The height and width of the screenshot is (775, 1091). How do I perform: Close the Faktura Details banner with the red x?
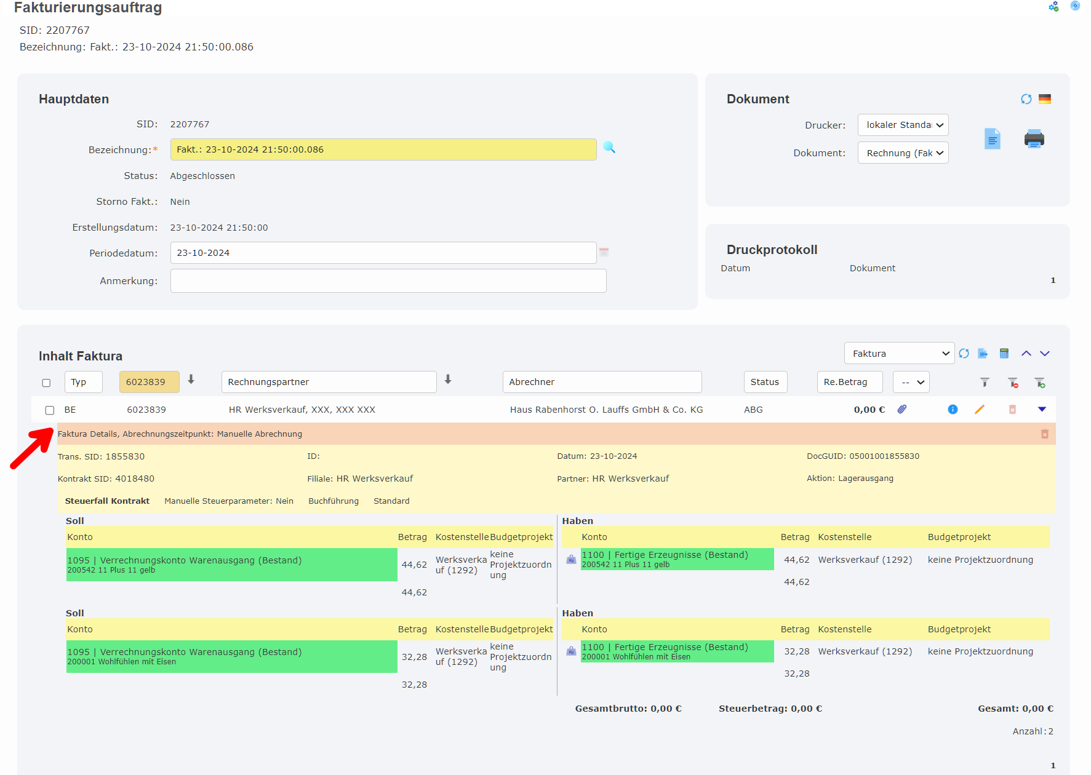coord(1044,434)
